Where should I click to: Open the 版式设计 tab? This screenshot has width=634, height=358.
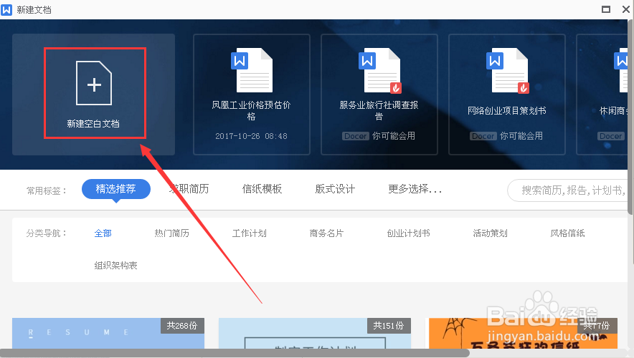[x=335, y=189]
